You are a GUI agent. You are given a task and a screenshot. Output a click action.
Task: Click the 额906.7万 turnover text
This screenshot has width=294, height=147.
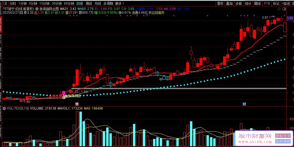[86, 13]
